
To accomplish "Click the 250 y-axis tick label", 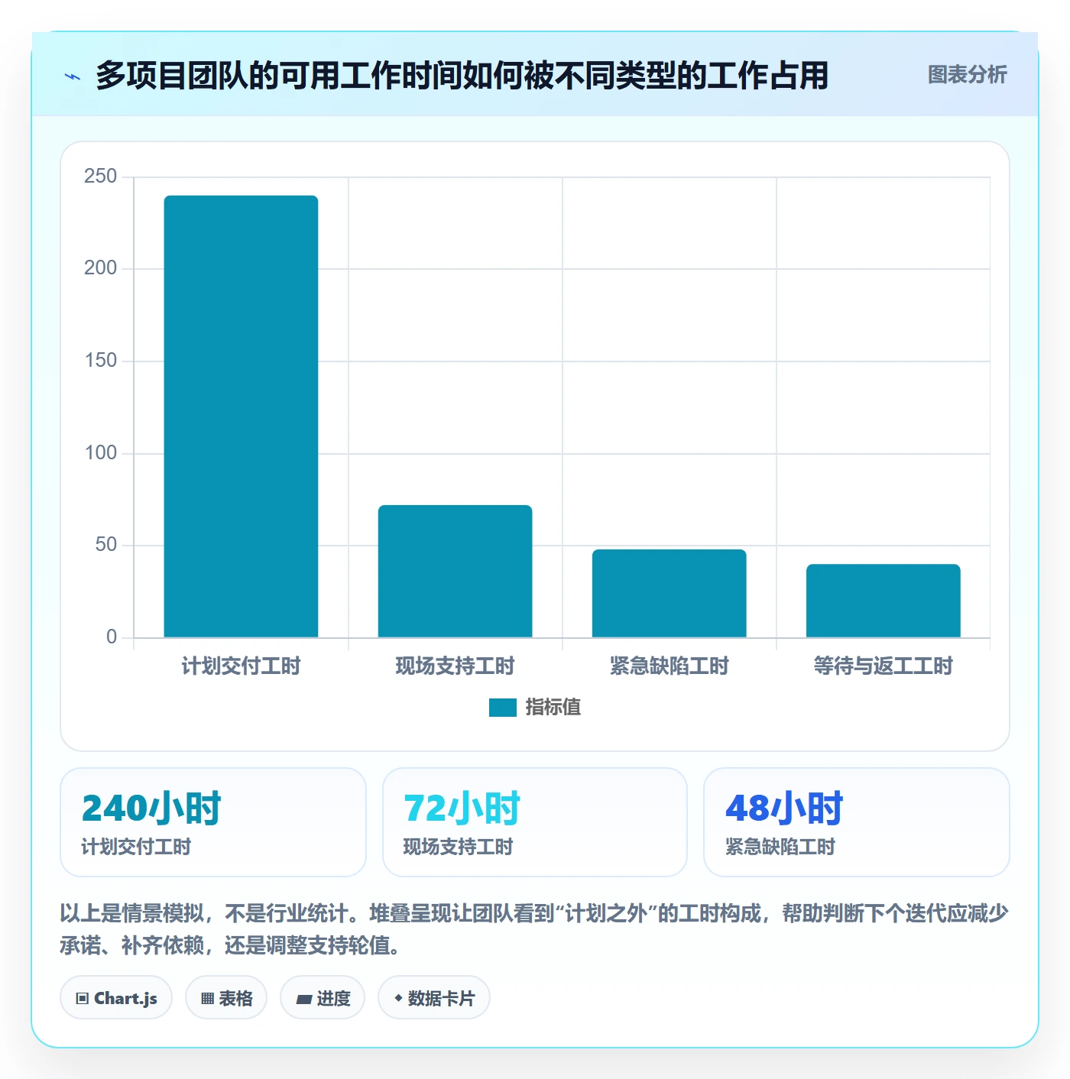I will pyautogui.click(x=100, y=177).
